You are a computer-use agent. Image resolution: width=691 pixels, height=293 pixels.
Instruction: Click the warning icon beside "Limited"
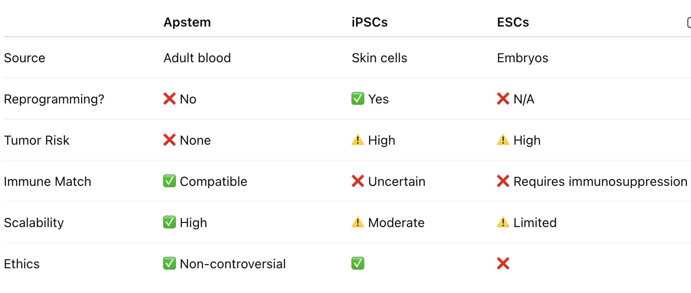click(503, 222)
